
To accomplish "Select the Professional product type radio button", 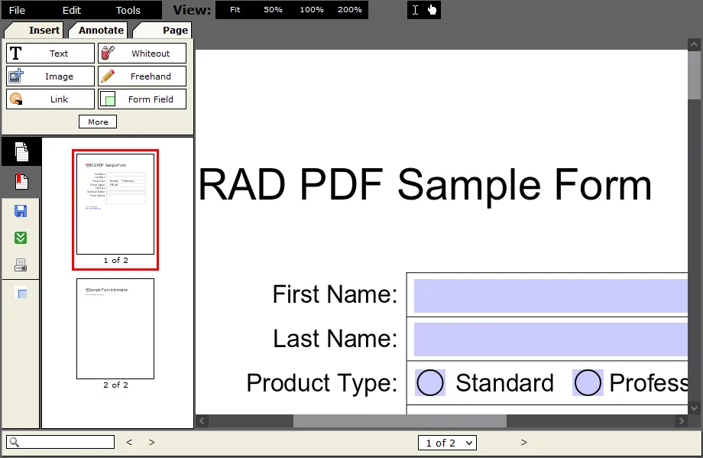I will (x=588, y=382).
